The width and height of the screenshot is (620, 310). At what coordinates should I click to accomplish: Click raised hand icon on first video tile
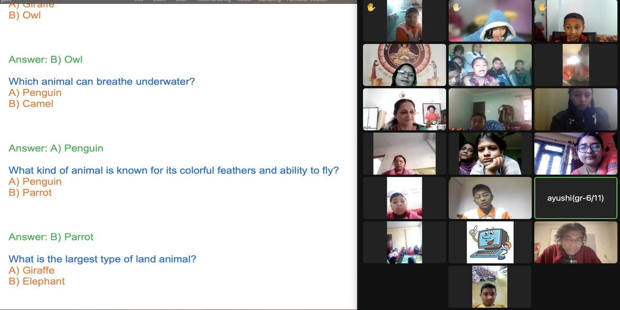pyautogui.click(x=370, y=7)
